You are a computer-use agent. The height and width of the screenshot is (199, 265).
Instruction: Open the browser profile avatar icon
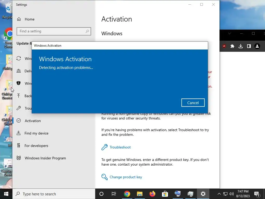[x=257, y=46]
